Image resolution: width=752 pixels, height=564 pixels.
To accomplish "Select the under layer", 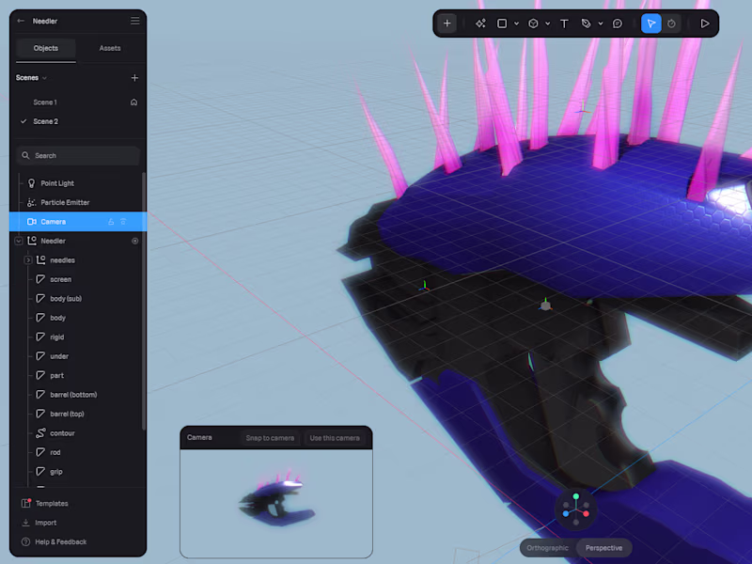I will click(x=59, y=356).
